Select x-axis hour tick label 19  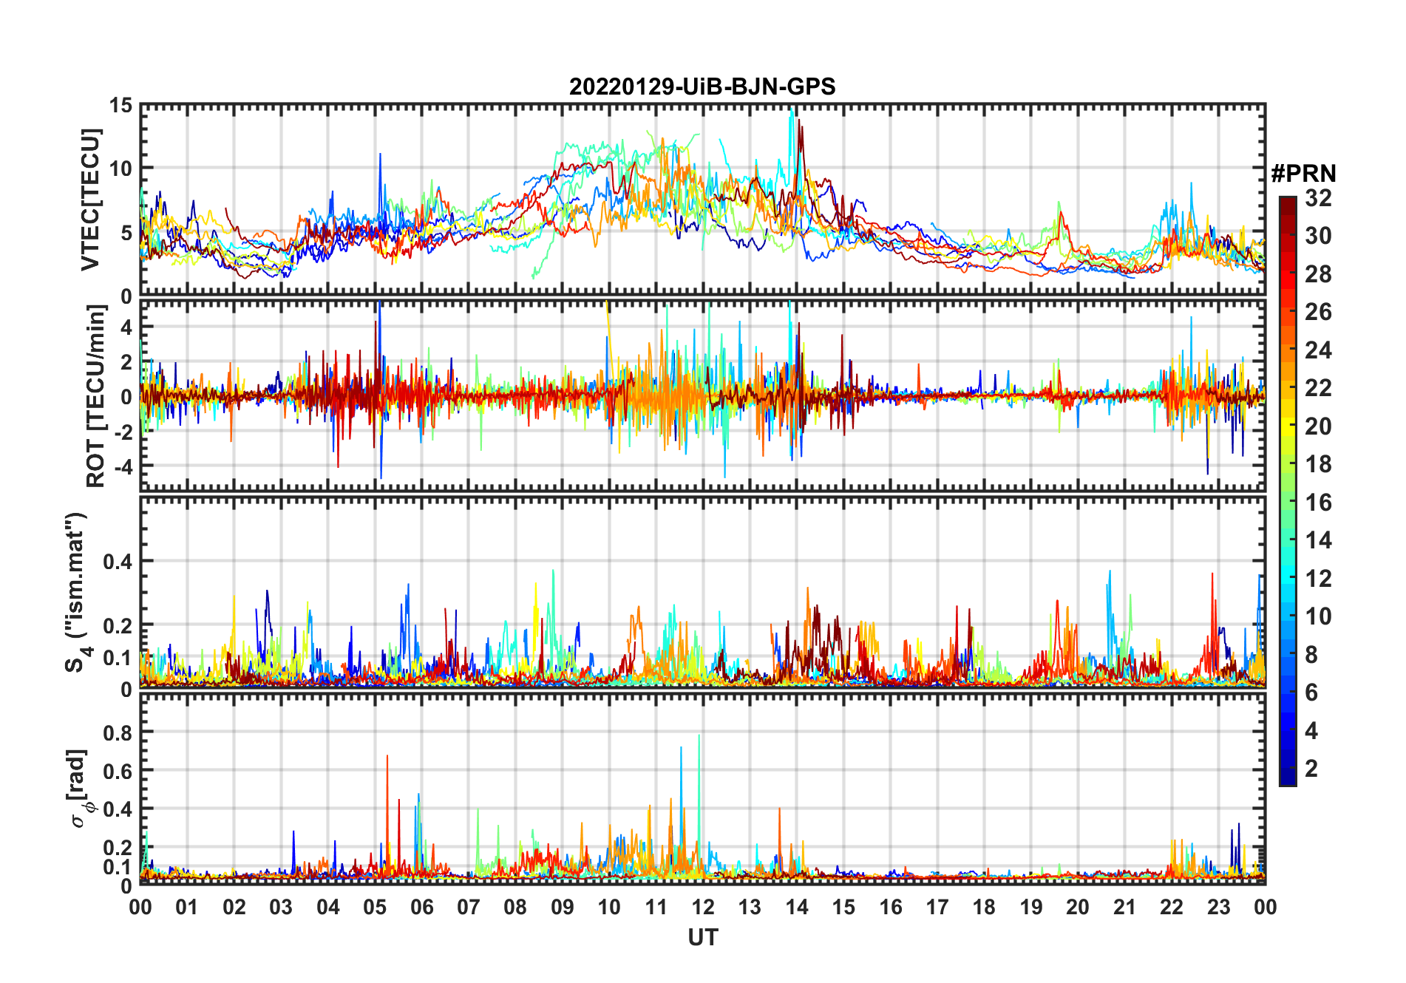pos(1031,907)
